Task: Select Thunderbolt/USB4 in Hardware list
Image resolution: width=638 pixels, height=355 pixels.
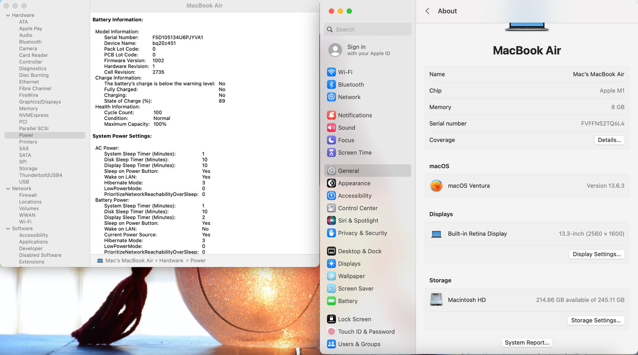Action: (41, 175)
